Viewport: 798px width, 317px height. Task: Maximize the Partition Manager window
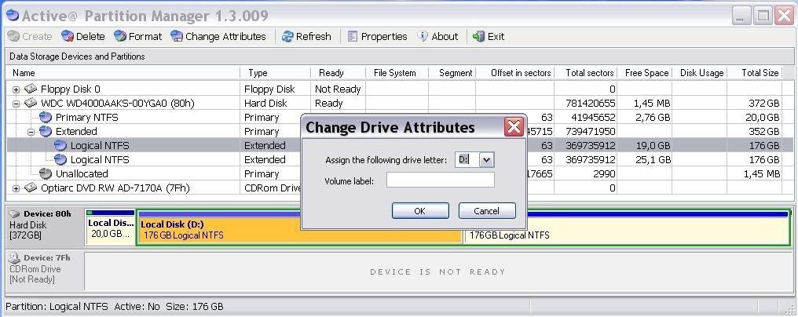(x=763, y=16)
